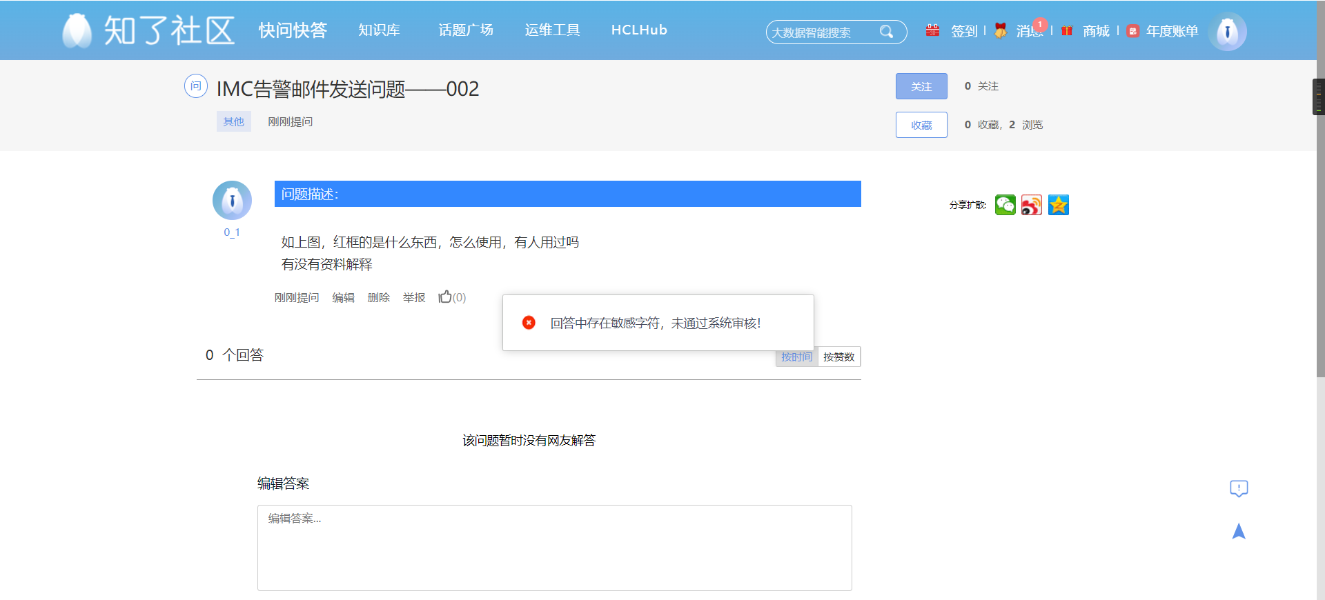Click the 问题描述 blue heading bar

click(568, 194)
